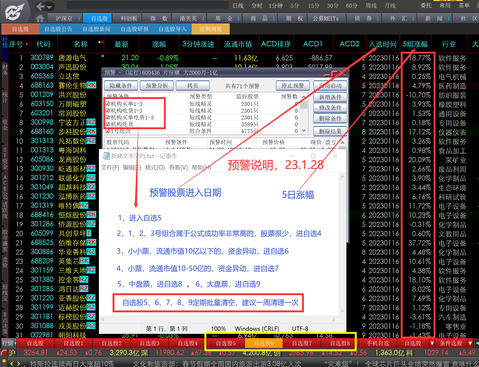479x367 pixels.
Task: Click the back arrow navigation icon
Action: click(x=41, y=6)
